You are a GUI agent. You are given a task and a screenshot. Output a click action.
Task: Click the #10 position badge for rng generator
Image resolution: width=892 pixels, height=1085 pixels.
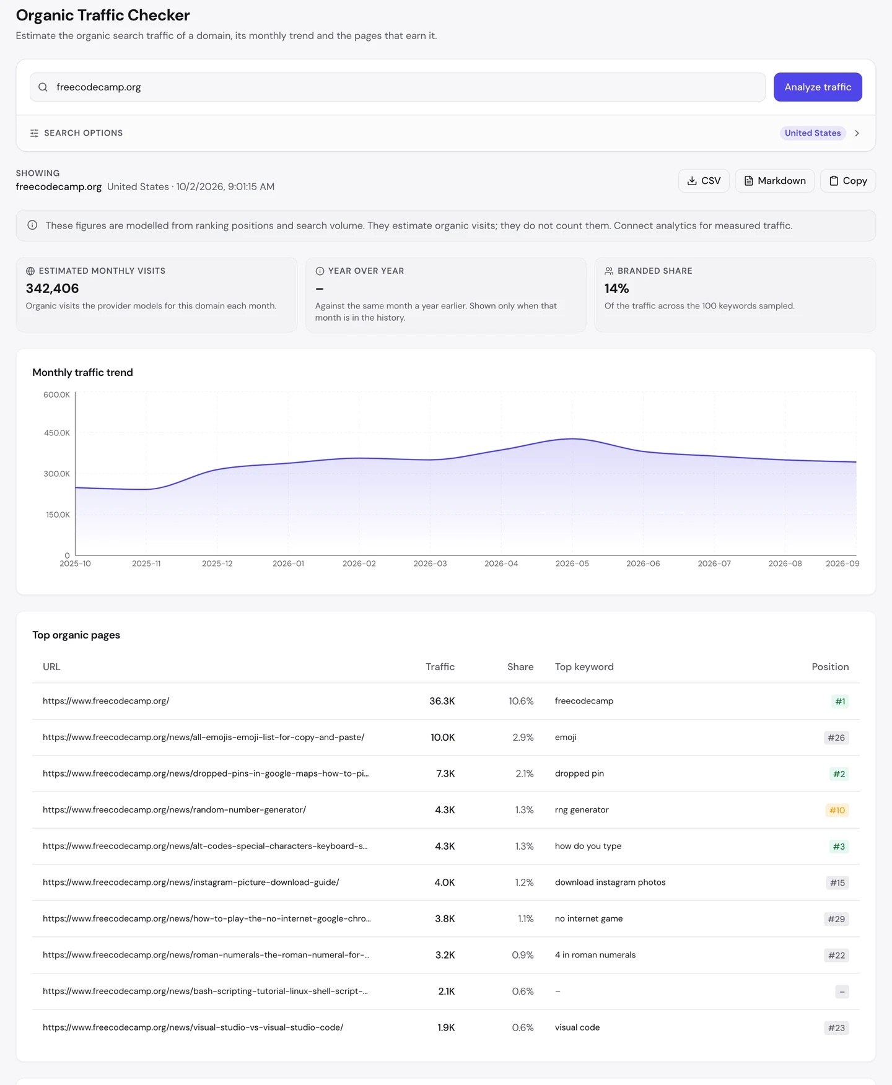(837, 811)
